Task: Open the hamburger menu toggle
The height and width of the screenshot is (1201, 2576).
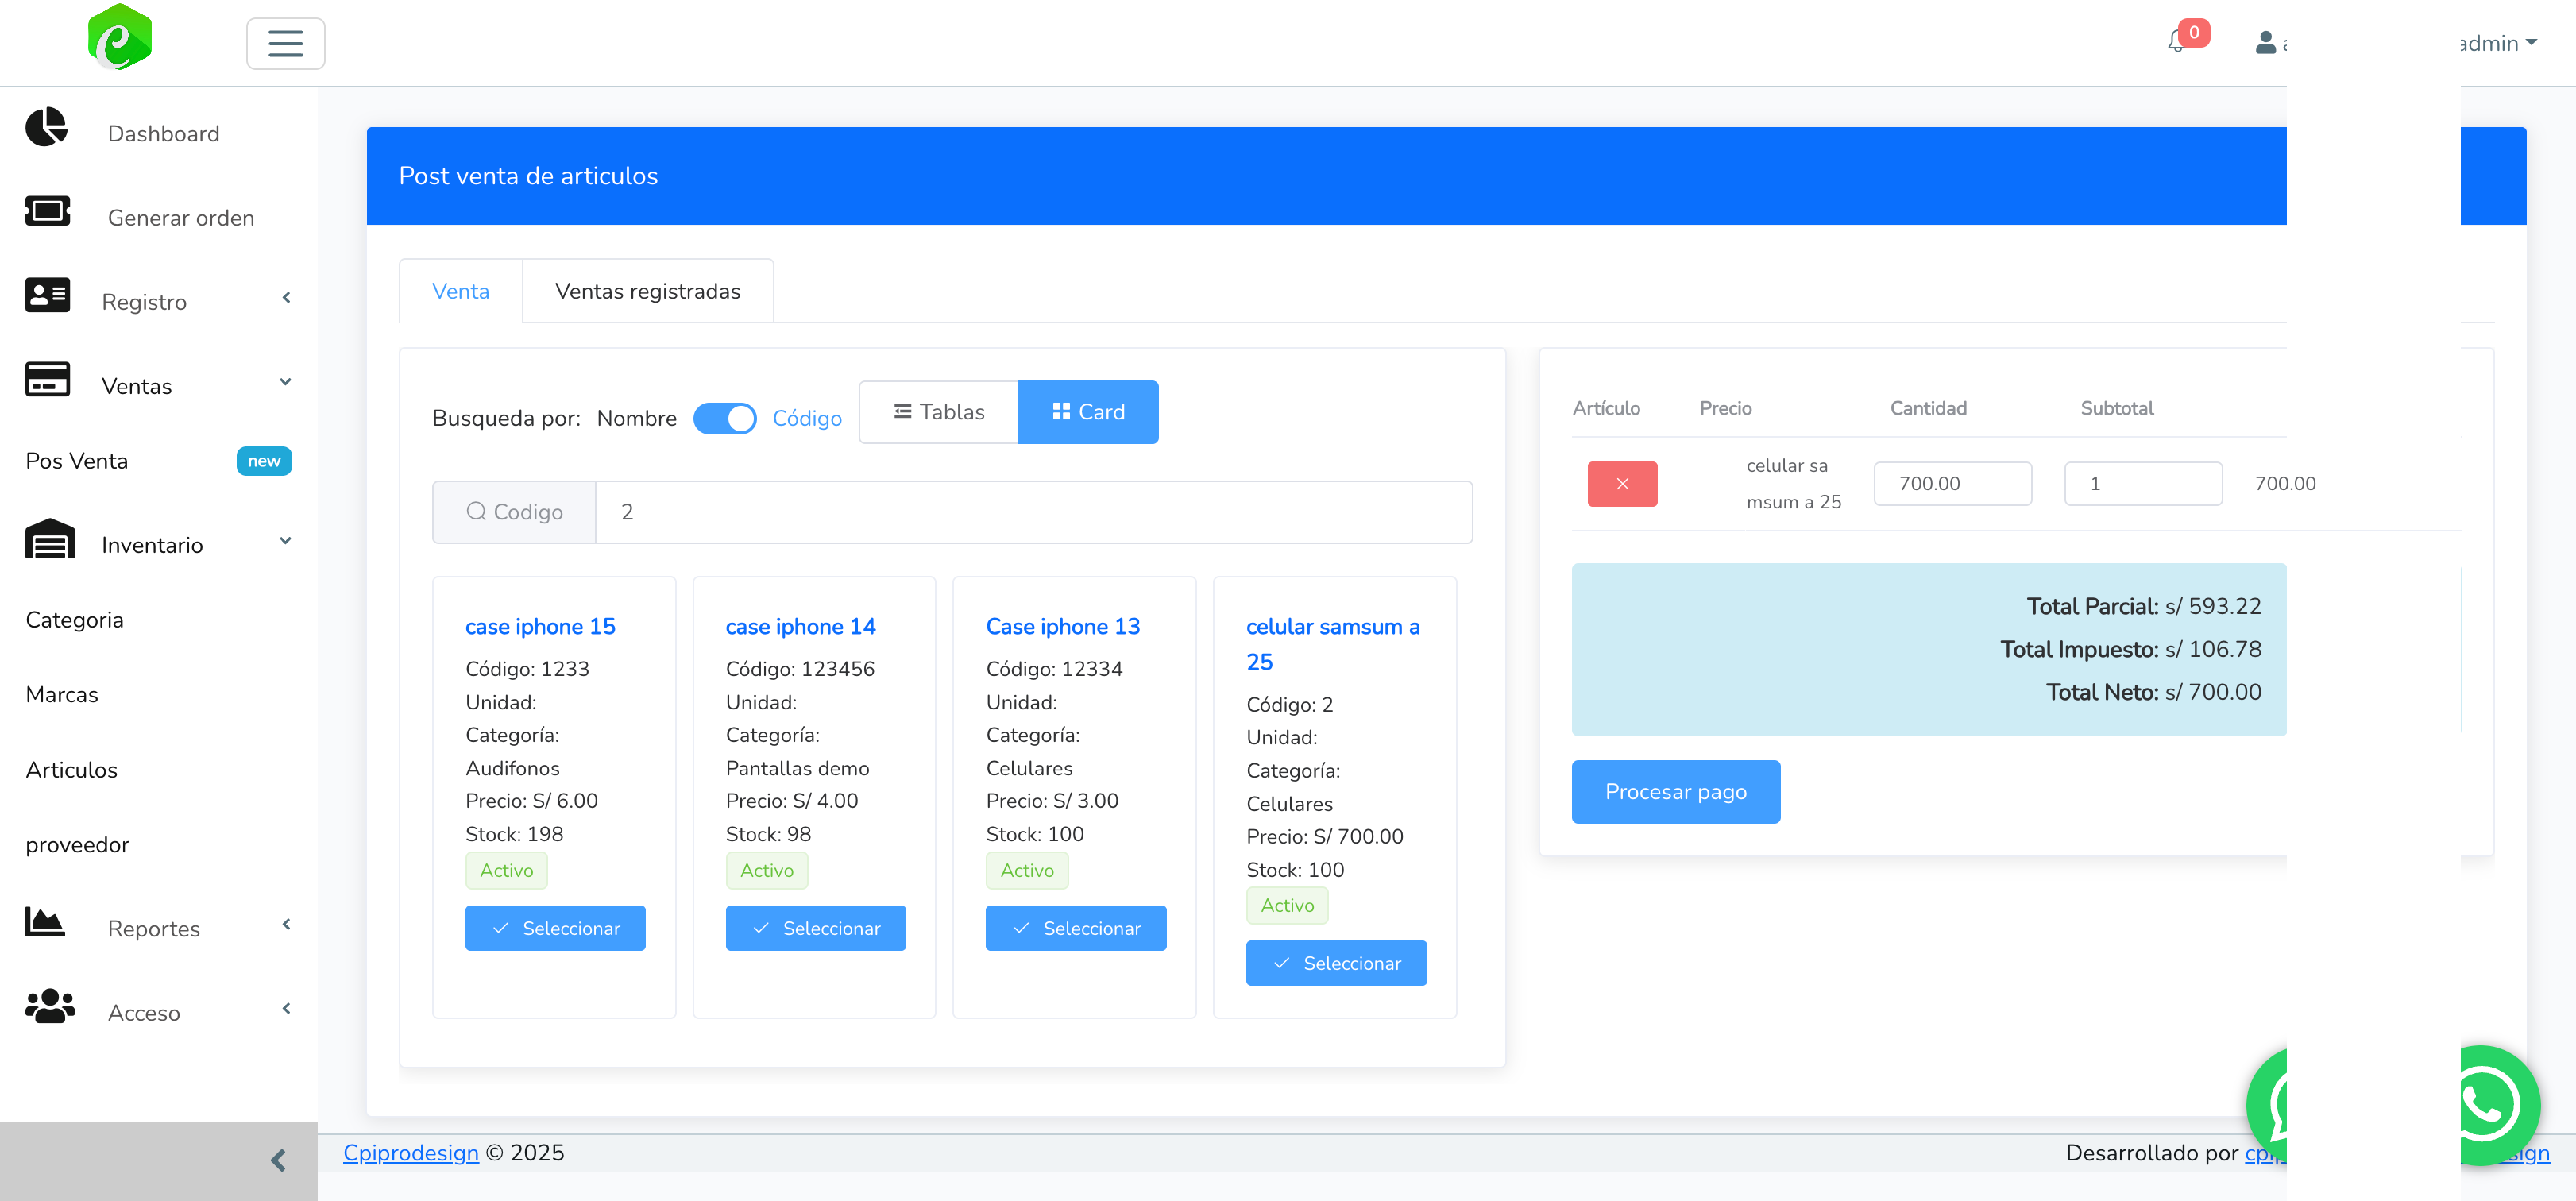Action: click(285, 43)
